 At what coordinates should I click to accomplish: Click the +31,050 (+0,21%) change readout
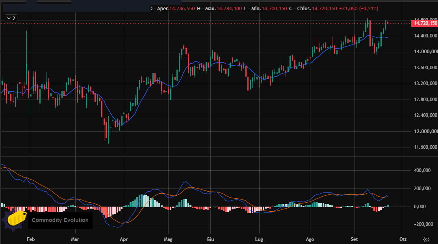[x=359, y=9]
